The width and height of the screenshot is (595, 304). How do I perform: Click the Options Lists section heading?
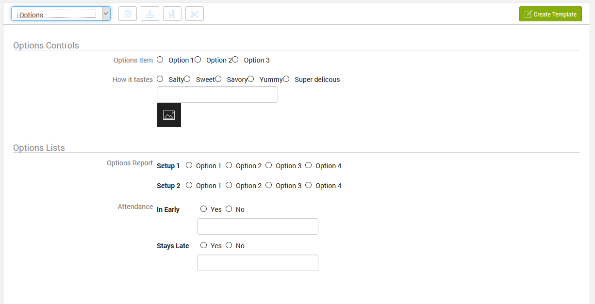pos(39,148)
